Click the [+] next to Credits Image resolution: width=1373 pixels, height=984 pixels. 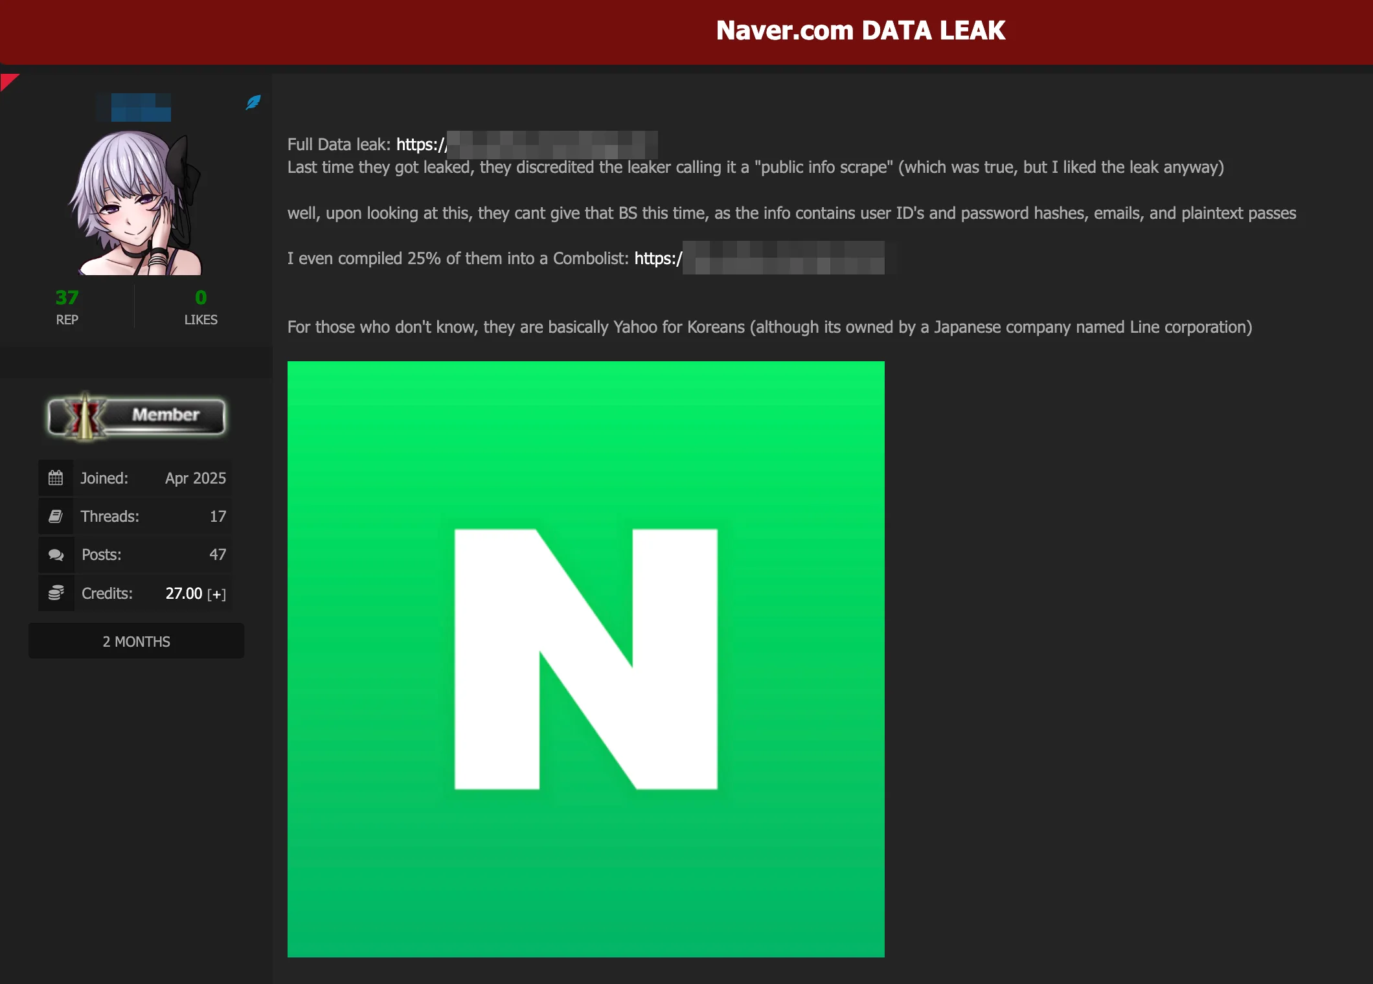pyautogui.click(x=217, y=594)
